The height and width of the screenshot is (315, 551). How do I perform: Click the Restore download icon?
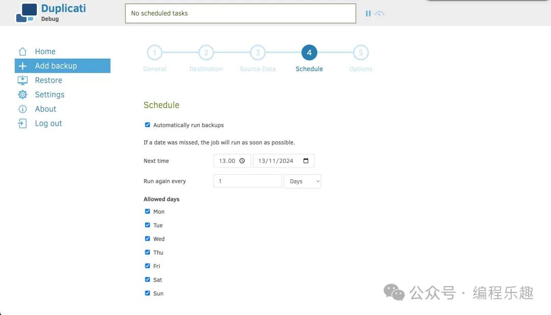coord(22,80)
